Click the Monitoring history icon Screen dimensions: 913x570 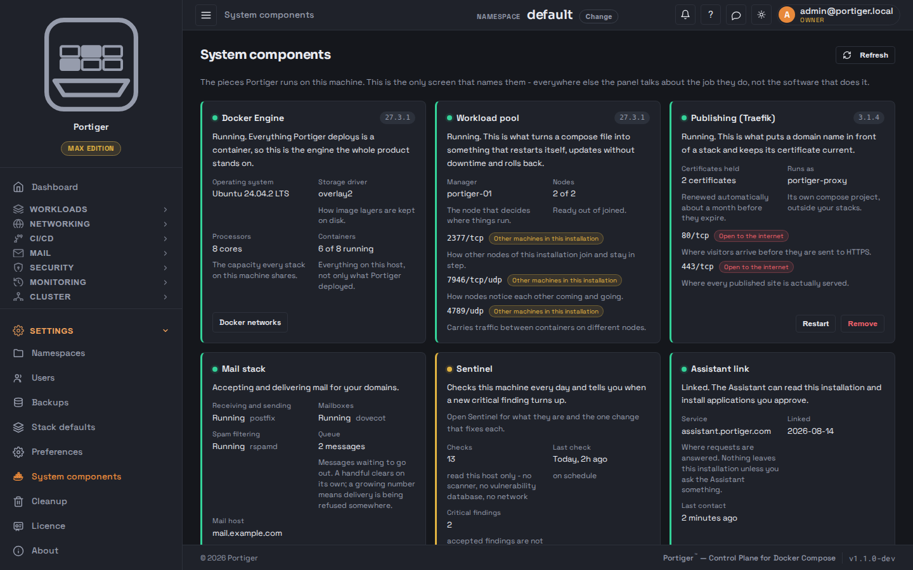click(x=18, y=282)
